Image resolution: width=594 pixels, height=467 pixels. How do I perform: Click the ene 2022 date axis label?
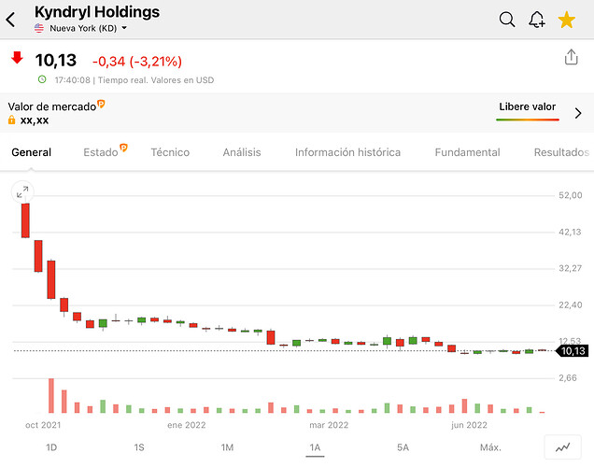click(187, 425)
